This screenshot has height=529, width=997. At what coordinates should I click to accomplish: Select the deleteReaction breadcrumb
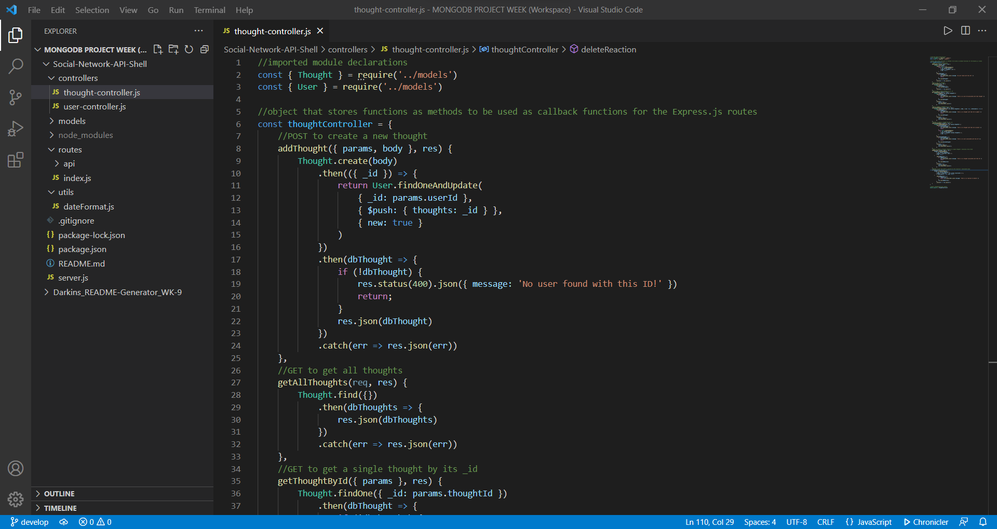point(609,49)
